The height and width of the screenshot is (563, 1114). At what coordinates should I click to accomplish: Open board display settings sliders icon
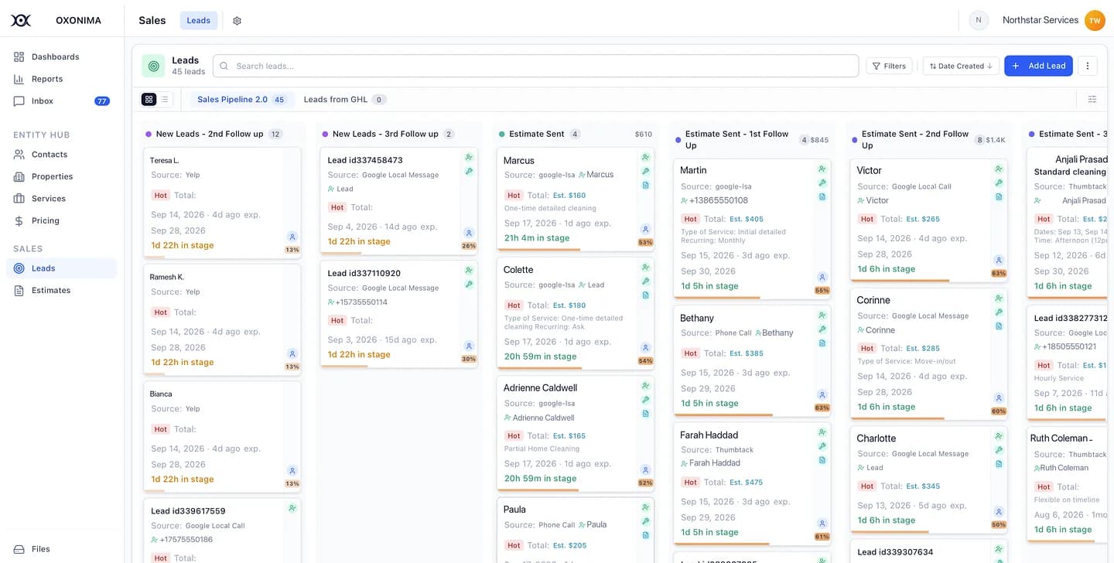[x=1092, y=100]
